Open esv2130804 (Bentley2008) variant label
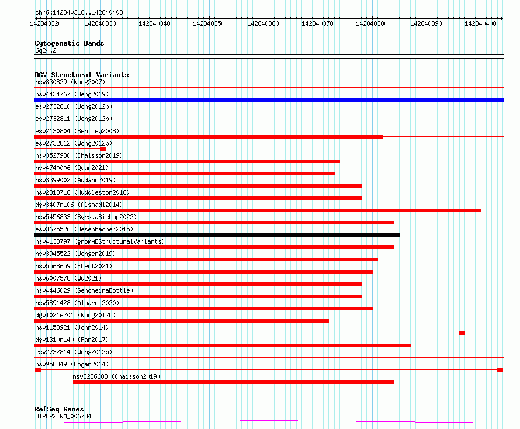The height and width of the screenshot is (429, 520). pyautogui.click(x=77, y=131)
